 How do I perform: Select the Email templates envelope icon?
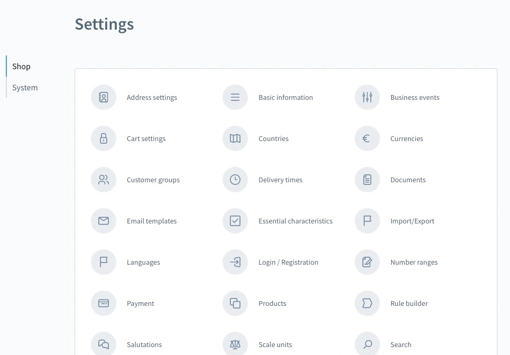point(104,221)
